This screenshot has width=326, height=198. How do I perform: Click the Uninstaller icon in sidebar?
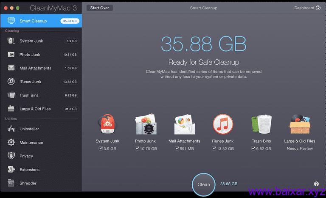pyautogui.click(x=11, y=129)
